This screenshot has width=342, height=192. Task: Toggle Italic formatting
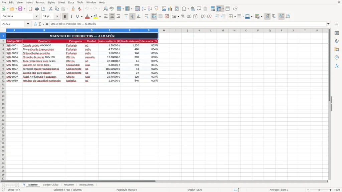(x=71, y=16)
